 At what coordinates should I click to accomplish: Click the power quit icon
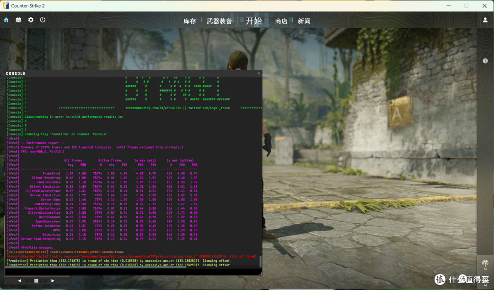[x=43, y=20]
